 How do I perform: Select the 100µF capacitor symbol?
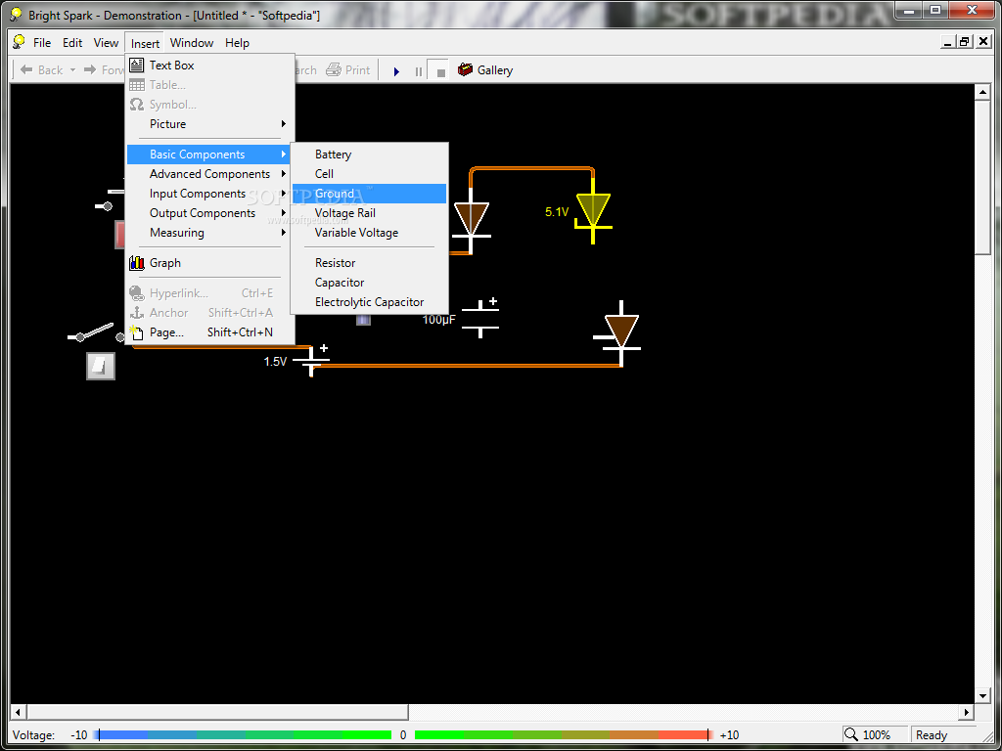(479, 318)
